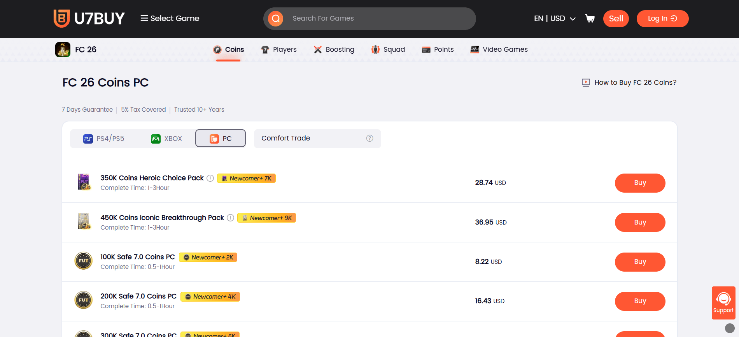The image size is (739, 337).
Task: Click the orange search magnifier icon
Action: coord(276,19)
